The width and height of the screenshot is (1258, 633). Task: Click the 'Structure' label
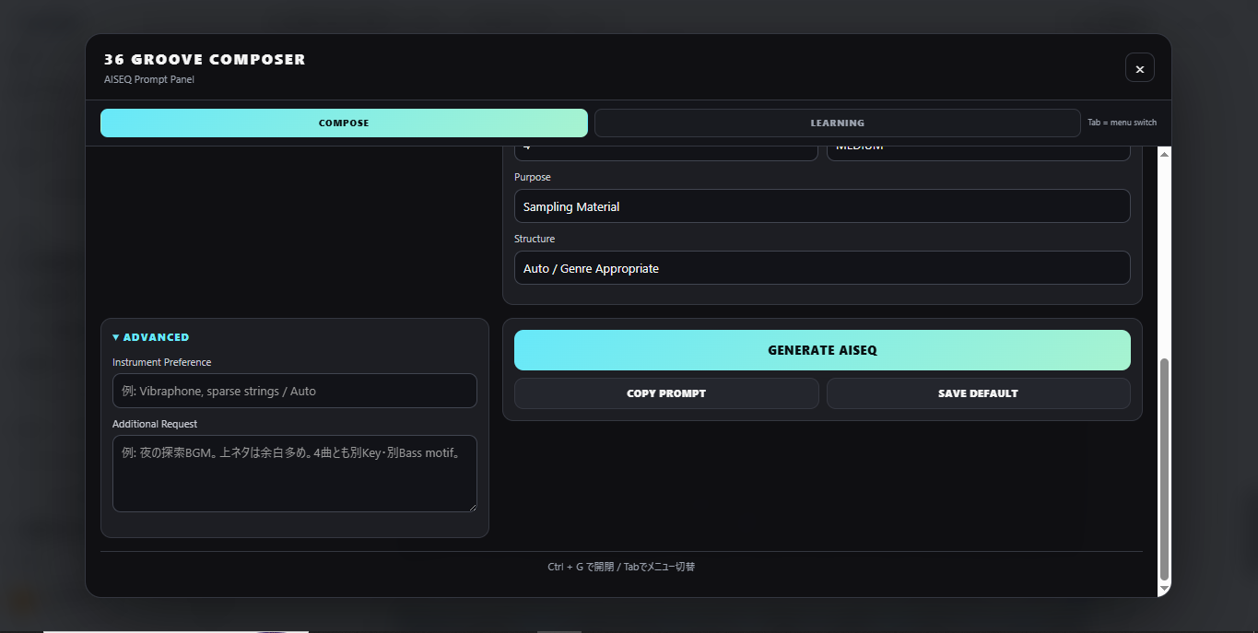[x=535, y=239]
